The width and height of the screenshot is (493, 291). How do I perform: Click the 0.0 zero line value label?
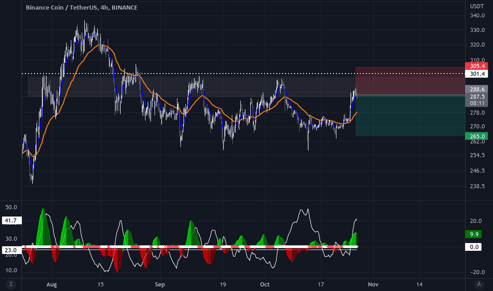coord(474,247)
